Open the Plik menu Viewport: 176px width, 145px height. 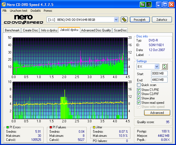coord(5,11)
